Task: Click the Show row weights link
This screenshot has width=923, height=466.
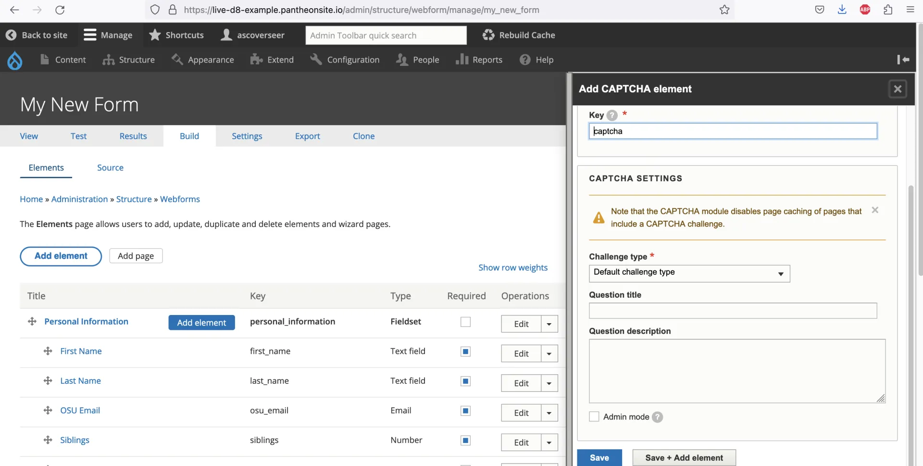Action: [513, 268]
